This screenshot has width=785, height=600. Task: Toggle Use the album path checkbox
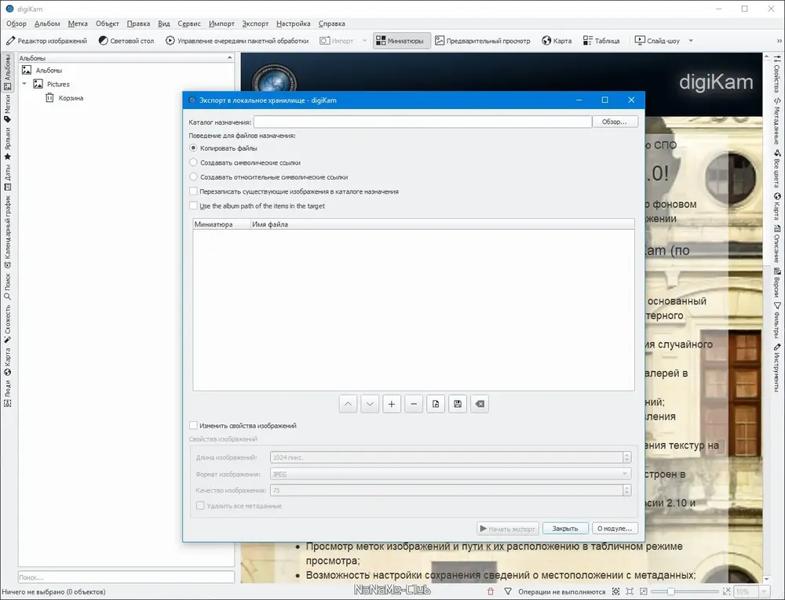(194, 205)
